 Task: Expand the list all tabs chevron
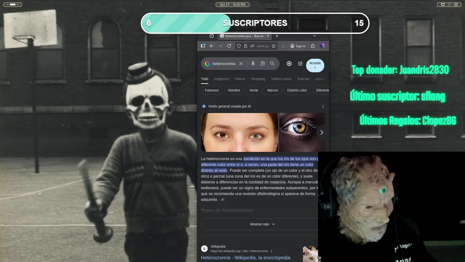coord(315,36)
